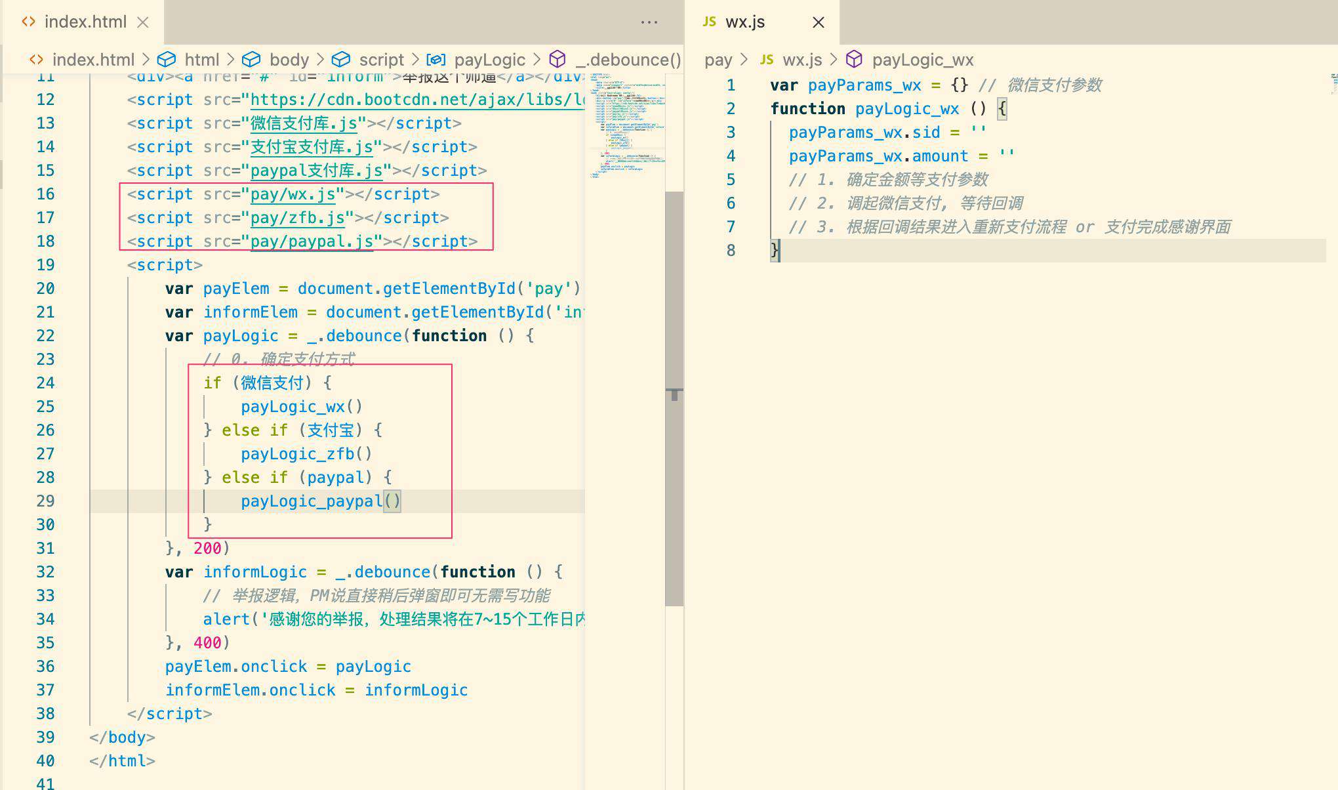Image resolution: width=1338 pixels, height=790 pixels.
Task: Select the script breadcrumb segment
Action: pyautogui.click(x=382, y=60)
